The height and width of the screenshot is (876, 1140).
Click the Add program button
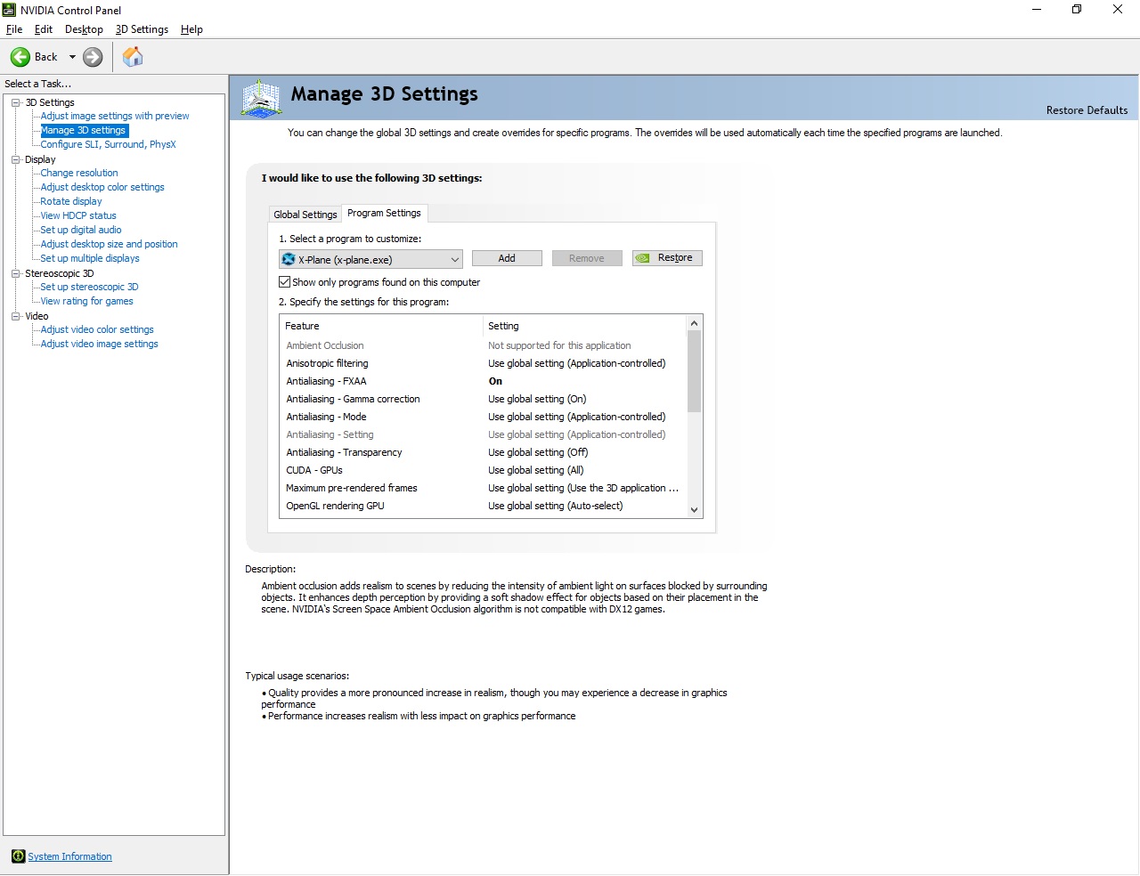point(507,258)
